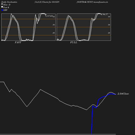Image resolution: width=135 pixels, height=135 pixels.
Task: Click the 20 axis label in FAST chart
Action: tap(54, 33)
